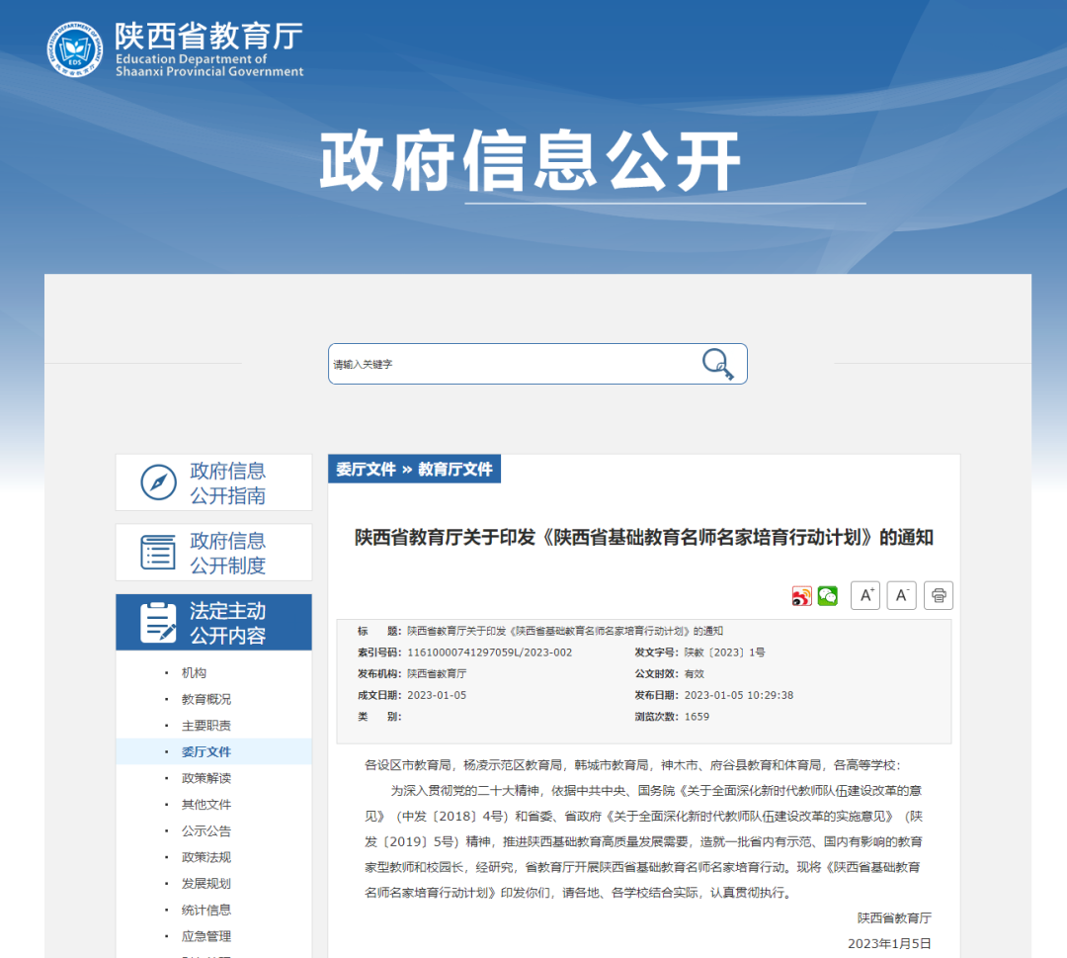The width and height of the screenshot is (1067, 958).
Task: Click the clipboard icon for 法定主动公开内容
Action: (x=158, y=623)
